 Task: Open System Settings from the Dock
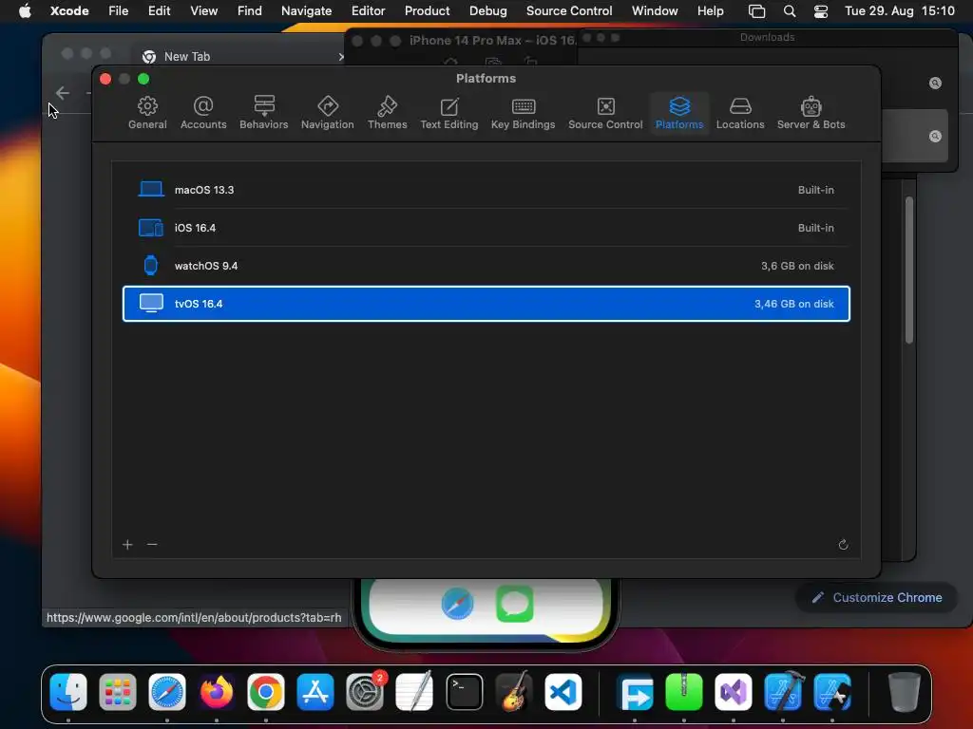(x=365, y=692)
